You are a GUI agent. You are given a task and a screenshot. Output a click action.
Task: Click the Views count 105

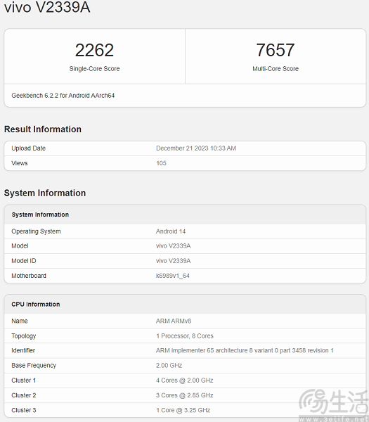[161, 163]
